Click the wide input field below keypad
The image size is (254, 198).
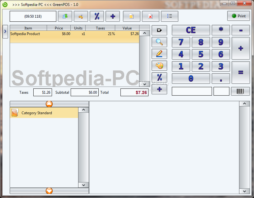coord(192,91)
